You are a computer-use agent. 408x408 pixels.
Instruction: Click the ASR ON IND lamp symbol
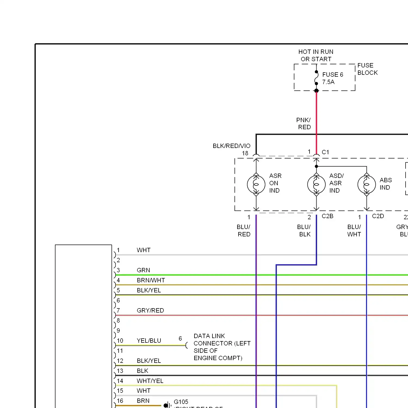(x=256, y=184)
